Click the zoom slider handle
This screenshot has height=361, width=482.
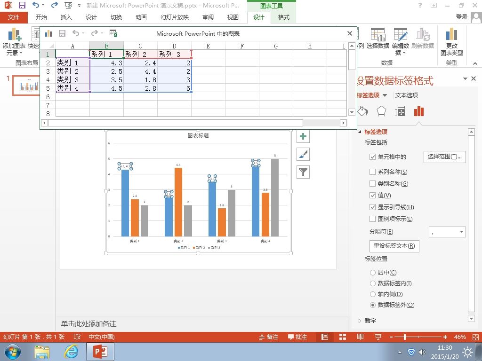405,337
